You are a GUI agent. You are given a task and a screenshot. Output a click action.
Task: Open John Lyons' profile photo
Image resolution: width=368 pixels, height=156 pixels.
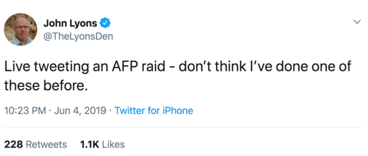pyautogui.click(x=21, y=30)
